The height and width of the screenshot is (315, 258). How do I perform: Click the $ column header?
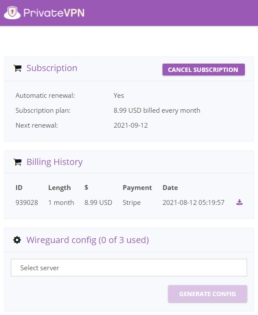point(86,187)
